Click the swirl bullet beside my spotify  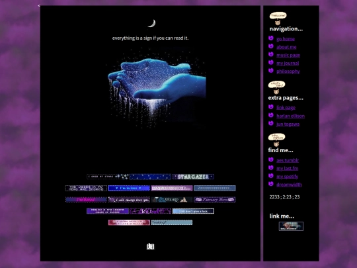[x=270, y=176]
